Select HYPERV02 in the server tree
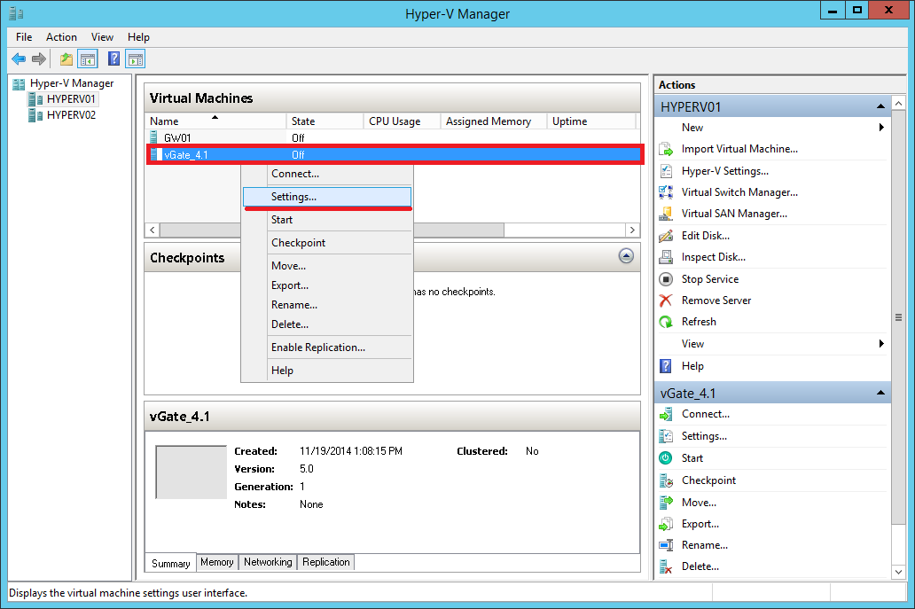 [71, 115]
